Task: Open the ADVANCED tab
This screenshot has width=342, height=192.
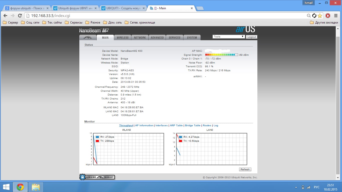Action: (x=157, y=37)
